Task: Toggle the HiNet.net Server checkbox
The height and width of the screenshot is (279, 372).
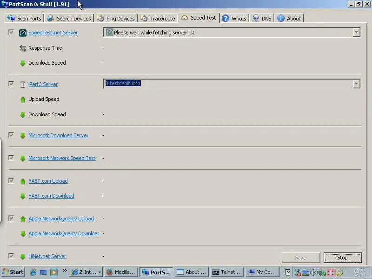Action: point(11,256)
